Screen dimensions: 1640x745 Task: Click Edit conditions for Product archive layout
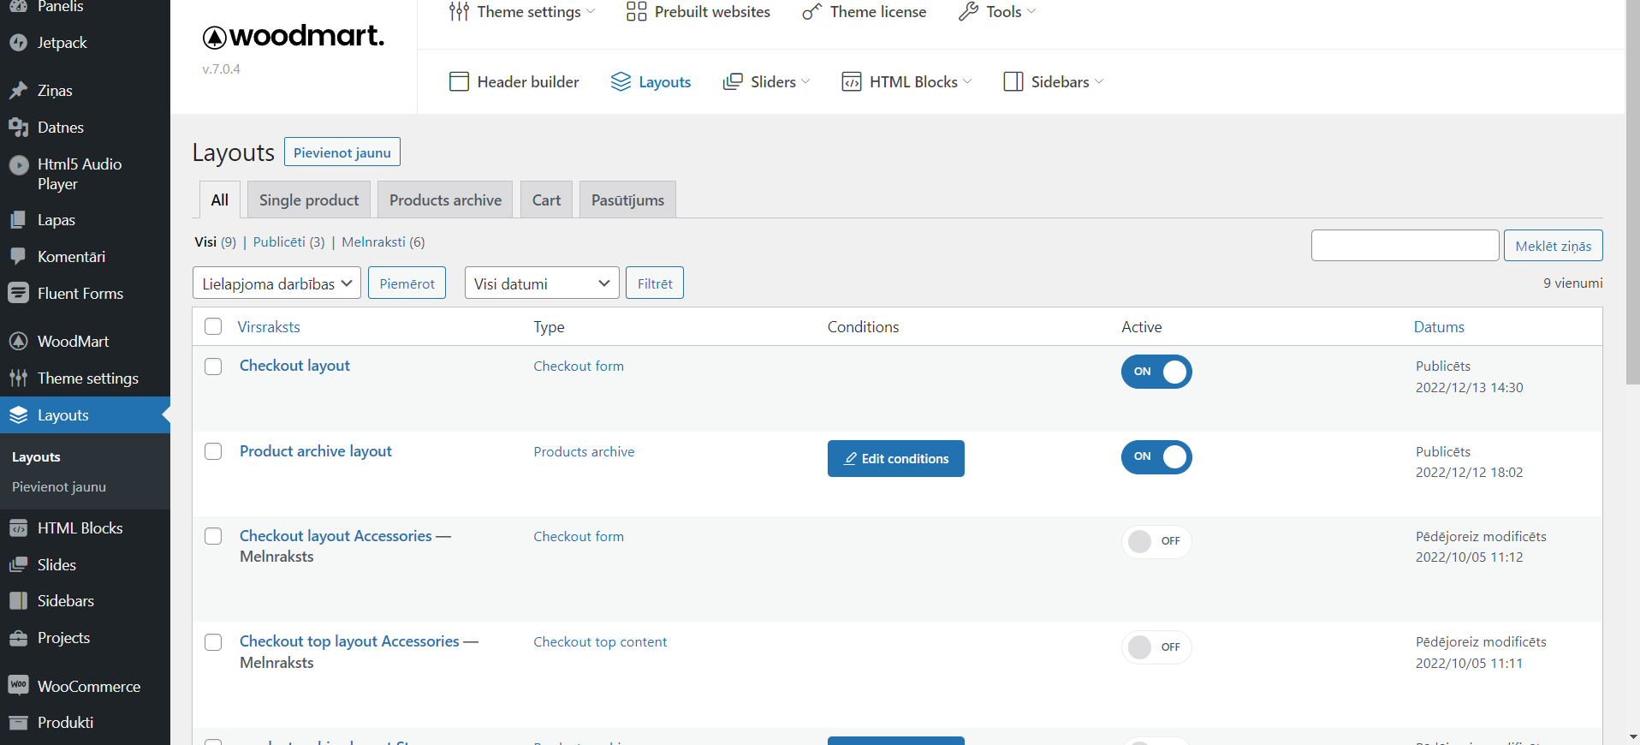pos(896,459)
